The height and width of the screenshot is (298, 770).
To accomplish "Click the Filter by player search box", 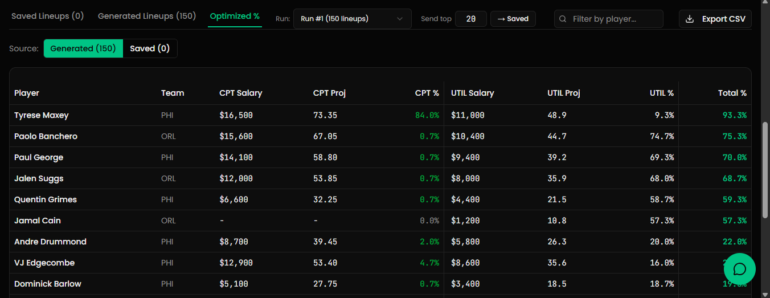I will [614, 19].
